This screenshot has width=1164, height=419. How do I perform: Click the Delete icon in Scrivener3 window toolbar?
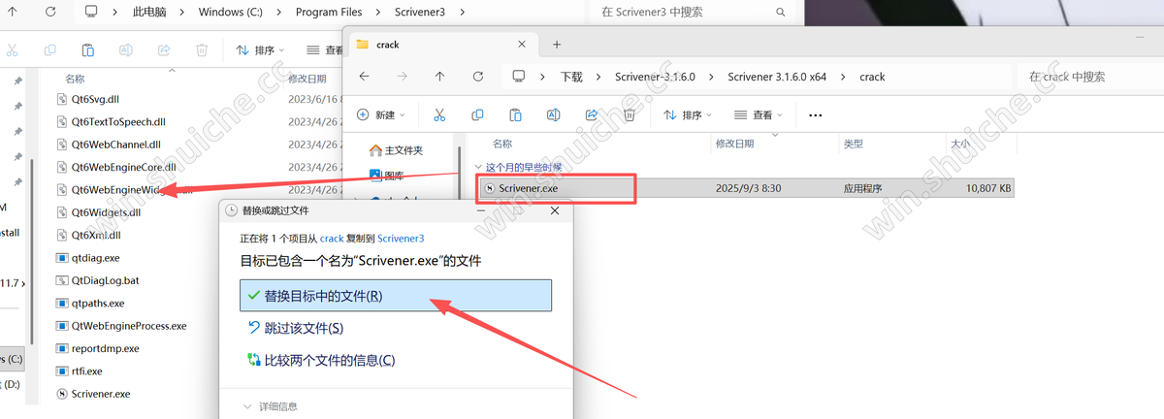point(202,49)
